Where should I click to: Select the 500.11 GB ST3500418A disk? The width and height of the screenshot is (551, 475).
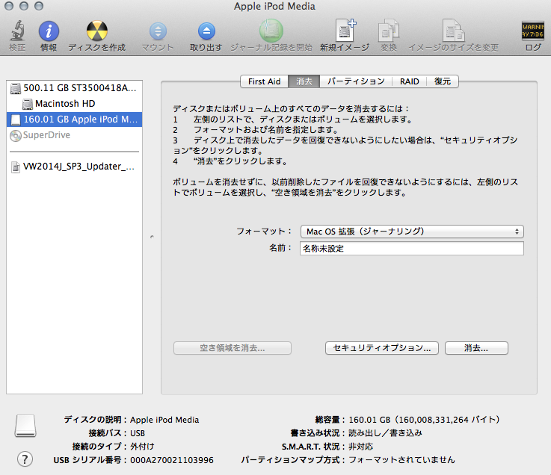(75, 88)
